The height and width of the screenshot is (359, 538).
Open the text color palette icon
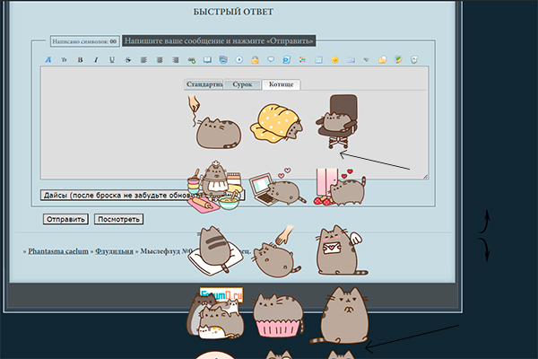tap(302, 60)
